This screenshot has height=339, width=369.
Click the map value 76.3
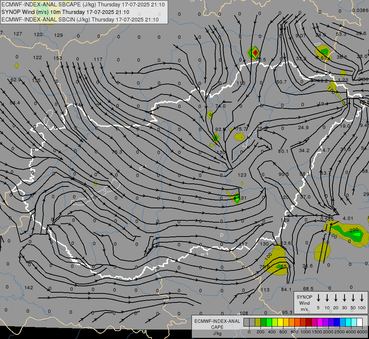click(117, 152)
